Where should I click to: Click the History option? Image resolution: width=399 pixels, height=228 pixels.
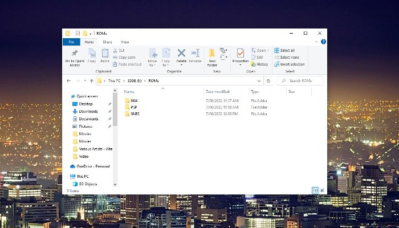[x=259, y=64]
